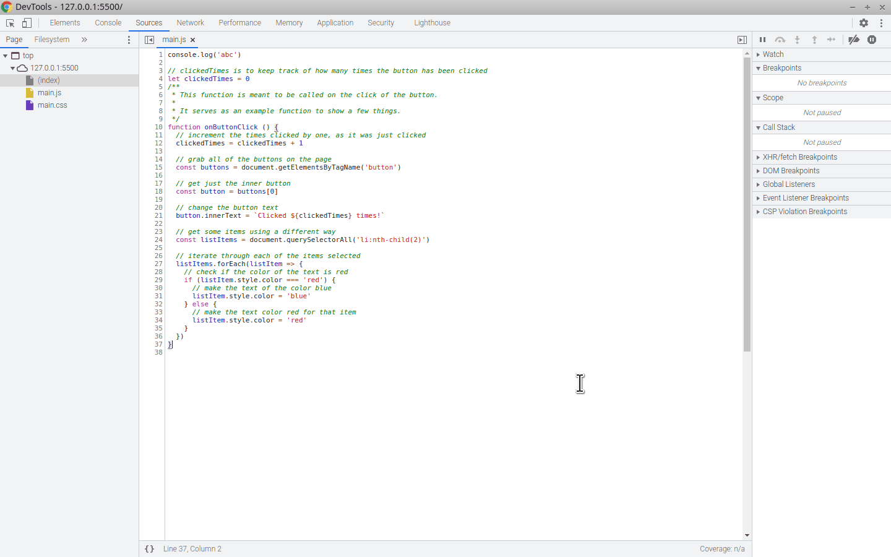891x557 pixels.
Task: Close the main.js editor tab
Action: pos(193,40)
